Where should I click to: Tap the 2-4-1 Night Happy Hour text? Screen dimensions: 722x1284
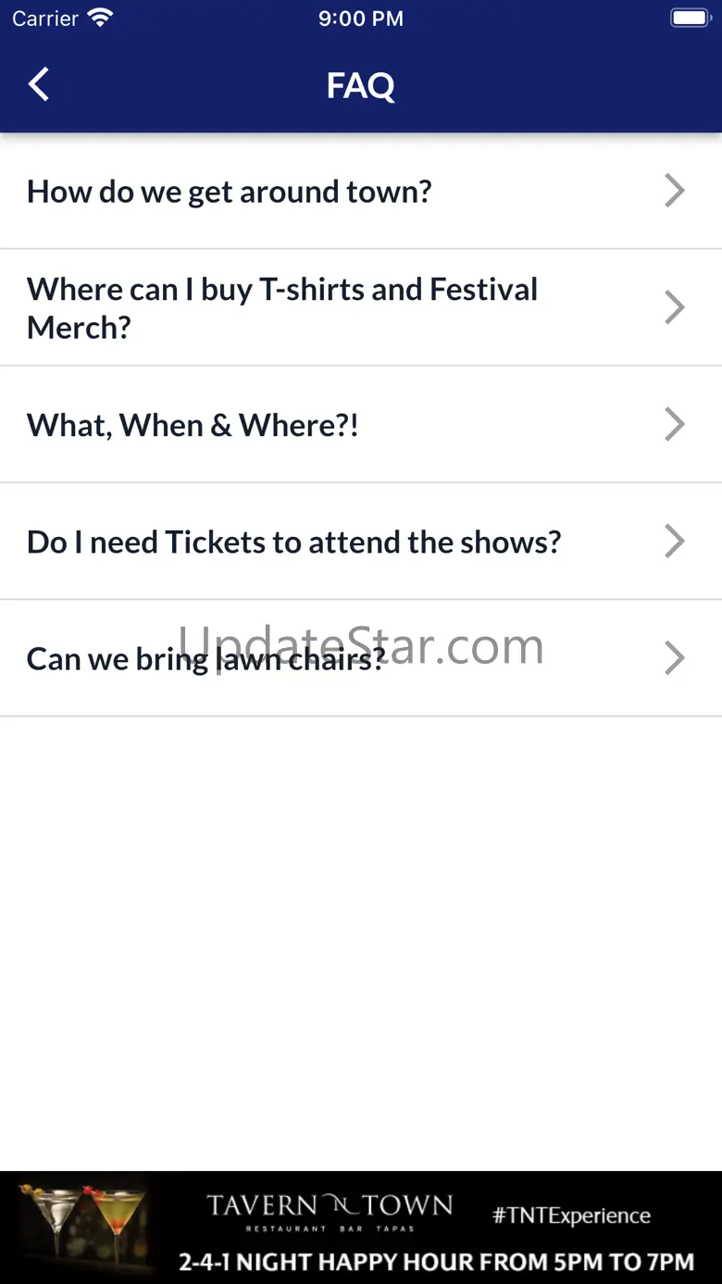point(436,1261)
